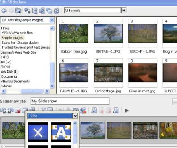
Task: Select the Balloon tree.jpg thumbnail
Action: pos(74,33)
